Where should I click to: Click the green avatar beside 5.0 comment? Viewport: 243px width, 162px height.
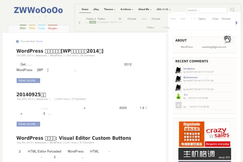(179, 96)
